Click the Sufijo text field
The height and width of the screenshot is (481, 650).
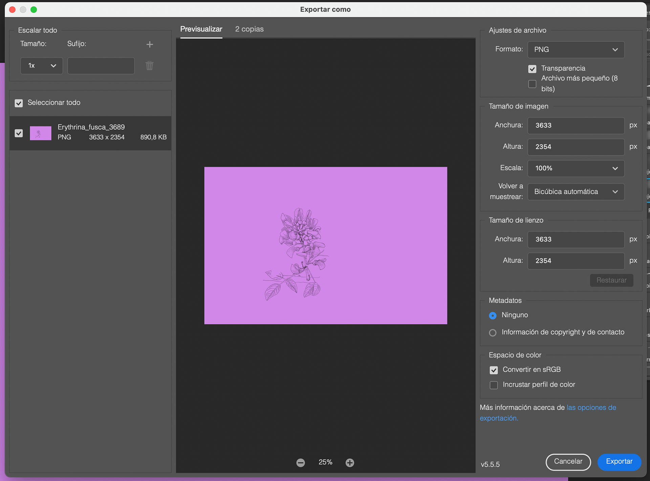pos(101,66)
